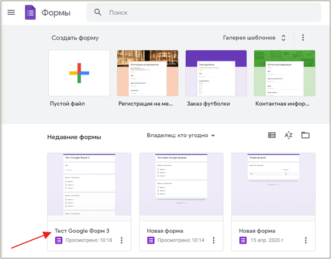Open more options for 15 апр. 2020 form

(306, 240)
